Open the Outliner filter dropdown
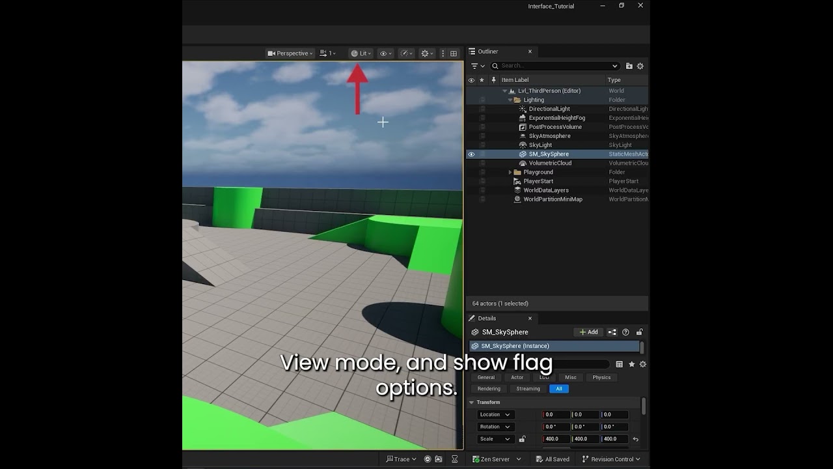 pos(478,66)
